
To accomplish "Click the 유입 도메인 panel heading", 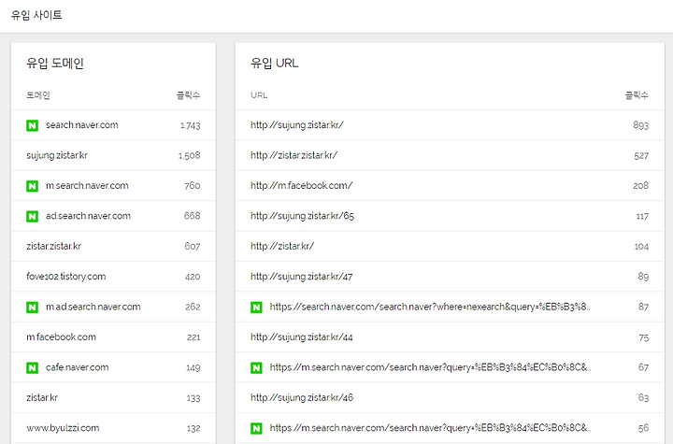I will 55,64.
